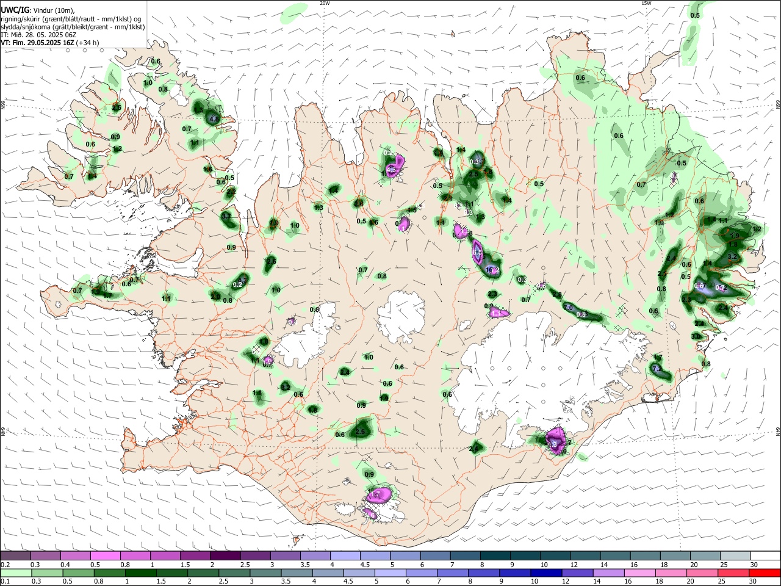This screenshot has height=586, width=781.
Task: Select the bright magenta 0.5 swatch in upper legend row
Action: pos(105,555)
